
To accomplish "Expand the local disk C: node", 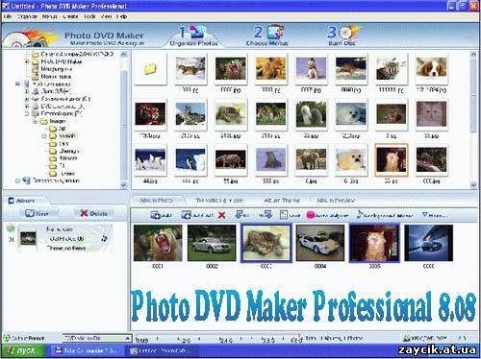I will coord(27,99).
